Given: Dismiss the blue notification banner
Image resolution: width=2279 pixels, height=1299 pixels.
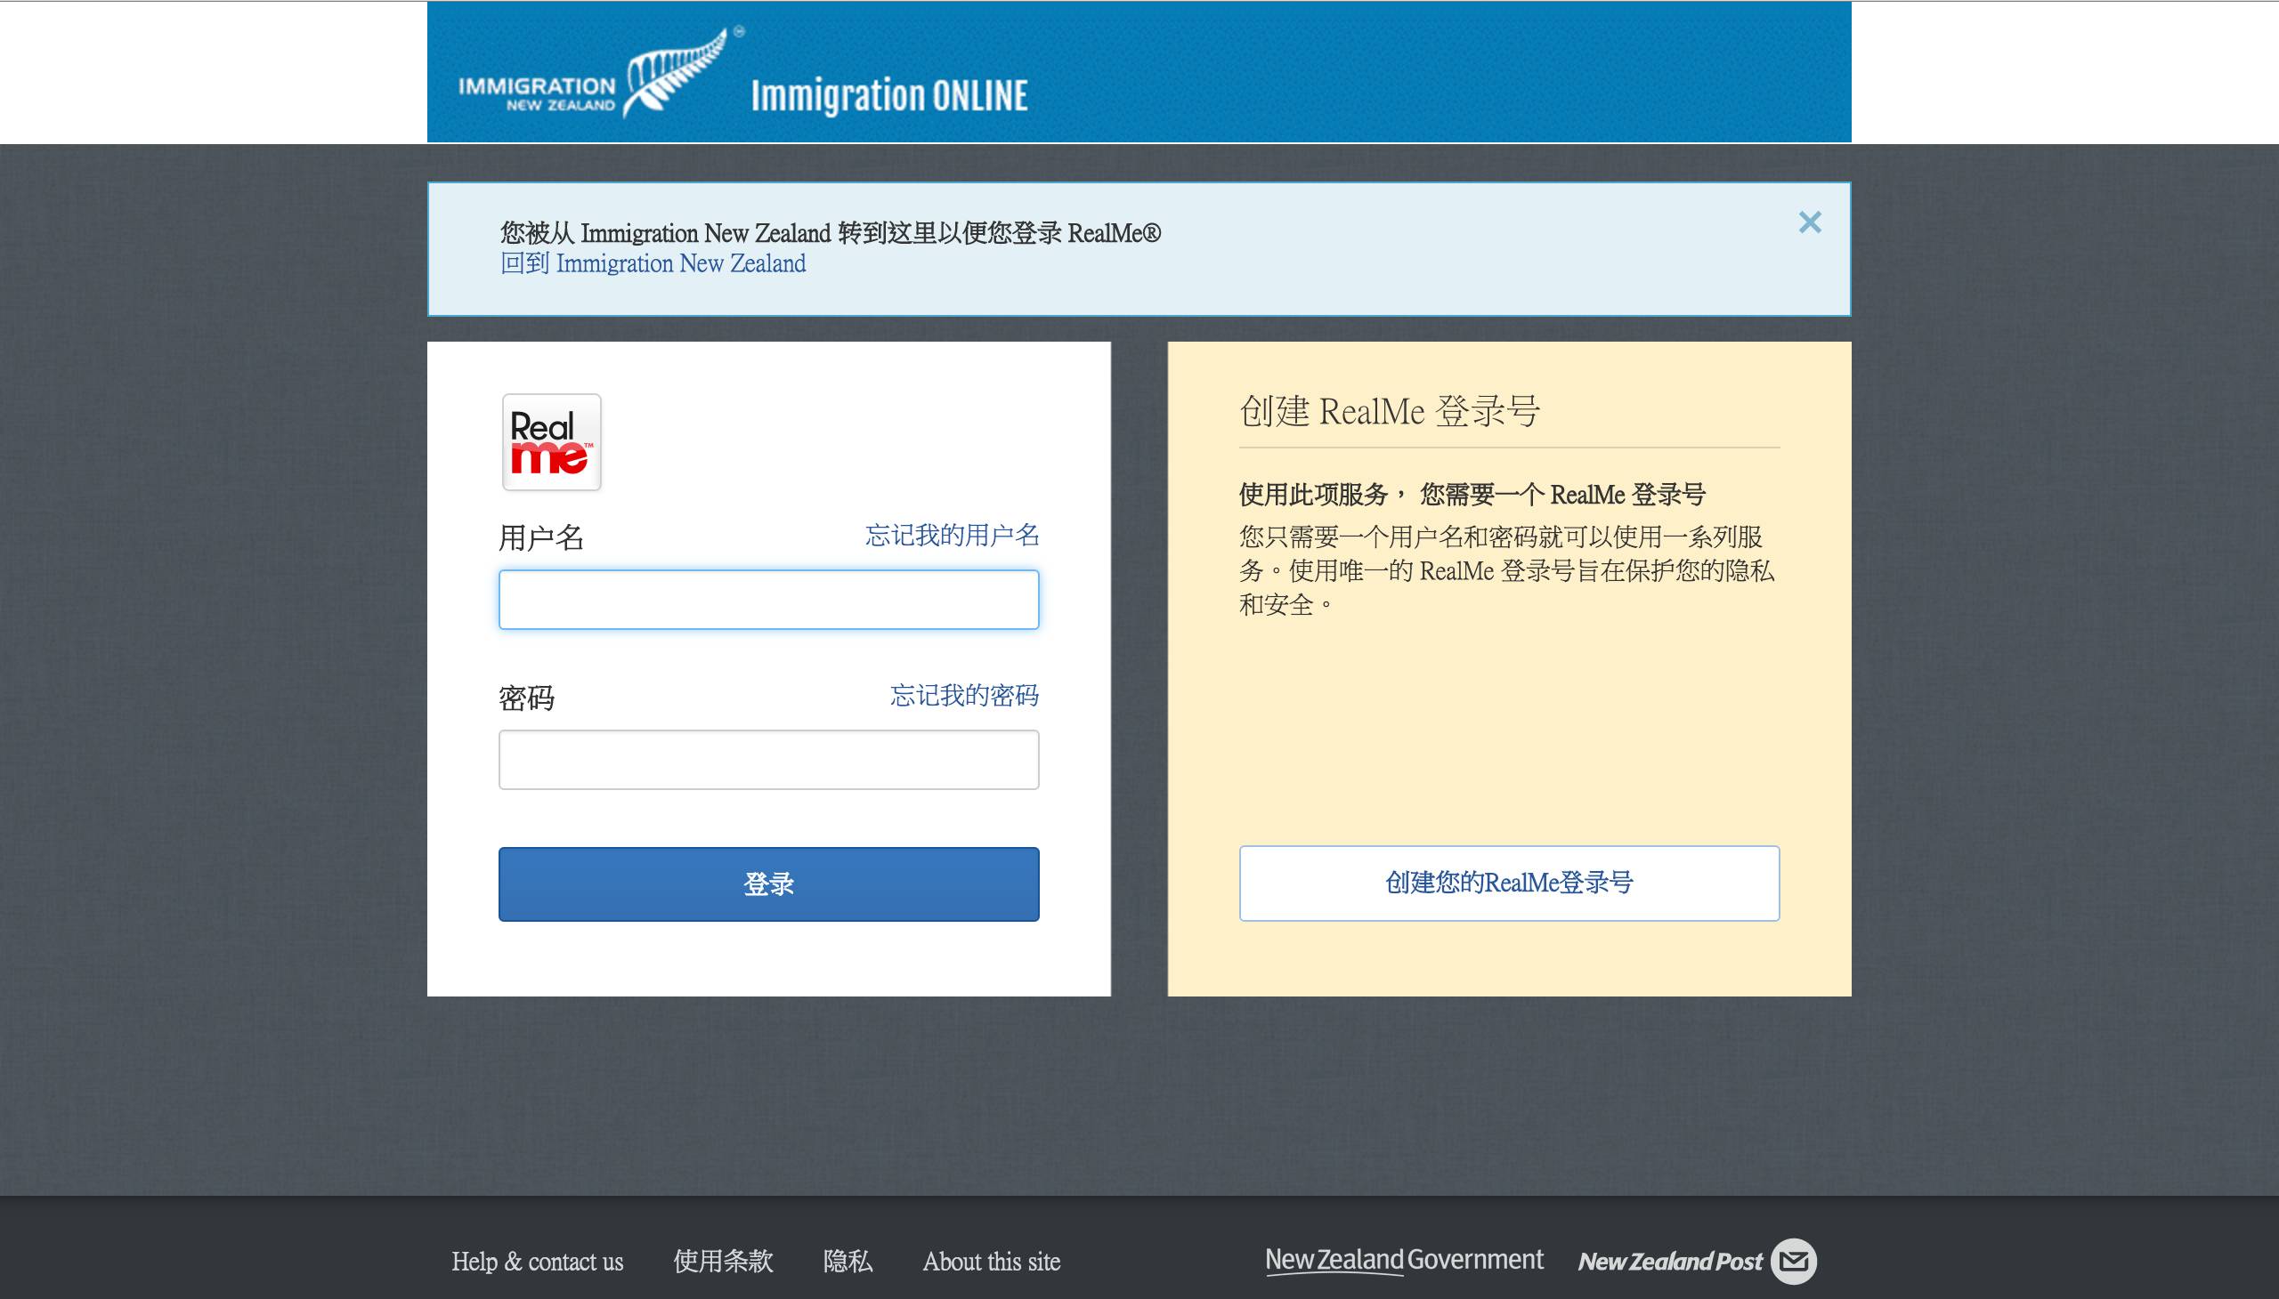Looking at the screenshot, I should click(1809, 222).
